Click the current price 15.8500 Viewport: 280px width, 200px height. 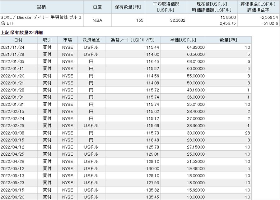[x=228, y=17]
